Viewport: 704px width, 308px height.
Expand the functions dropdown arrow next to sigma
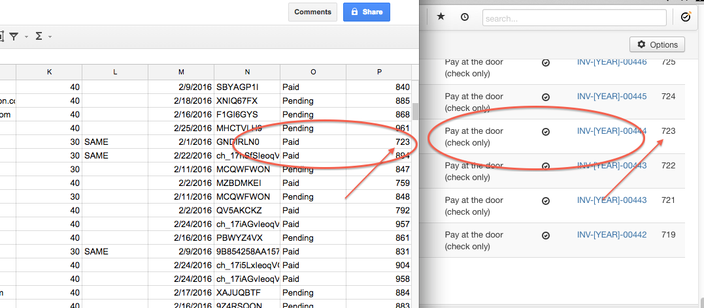(50, 37)
